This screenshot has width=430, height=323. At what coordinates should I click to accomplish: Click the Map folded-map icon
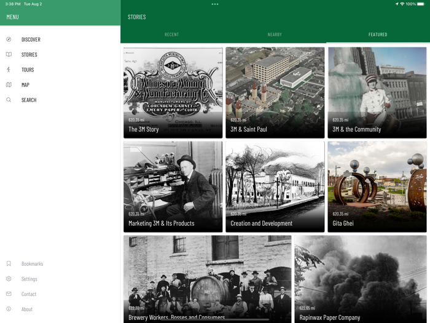tap(9, 85)
